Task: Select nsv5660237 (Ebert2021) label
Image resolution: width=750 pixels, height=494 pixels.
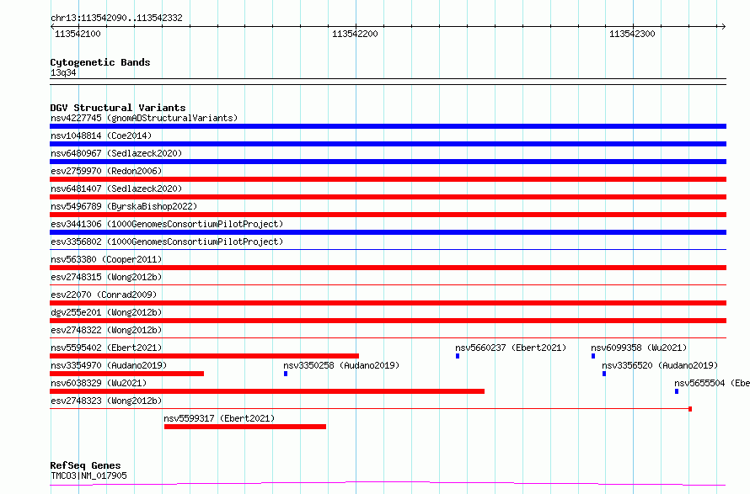Action: click(511, 348)
